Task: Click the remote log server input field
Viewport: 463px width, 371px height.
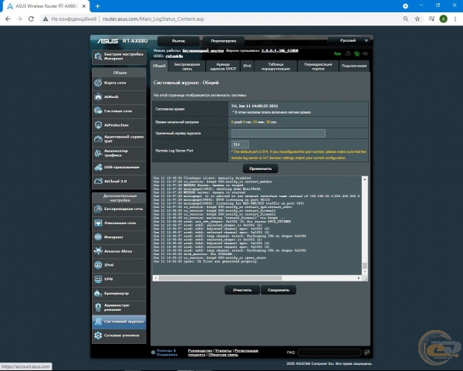Action: [279, 133]
